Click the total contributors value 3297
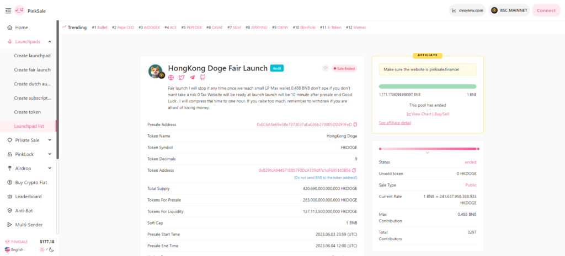This screenshot has width=565, height=256. pyautogui.click(x=472, y=232)
